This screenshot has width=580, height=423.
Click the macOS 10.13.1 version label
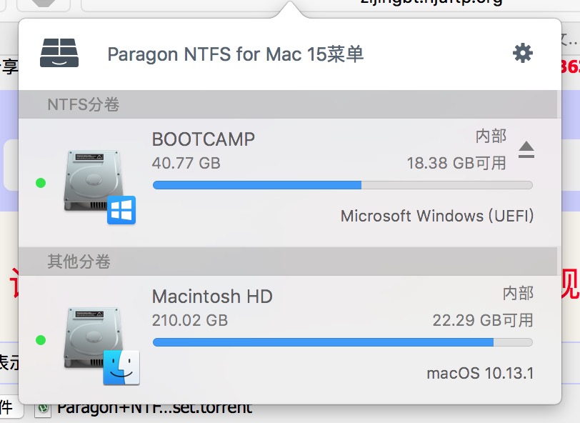(480, 373)
